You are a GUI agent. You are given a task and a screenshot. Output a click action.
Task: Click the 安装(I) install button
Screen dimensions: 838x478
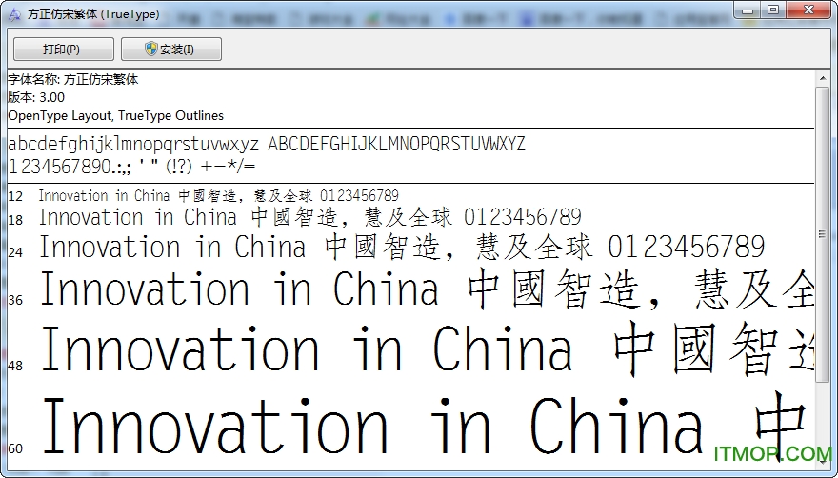[171, 50]
